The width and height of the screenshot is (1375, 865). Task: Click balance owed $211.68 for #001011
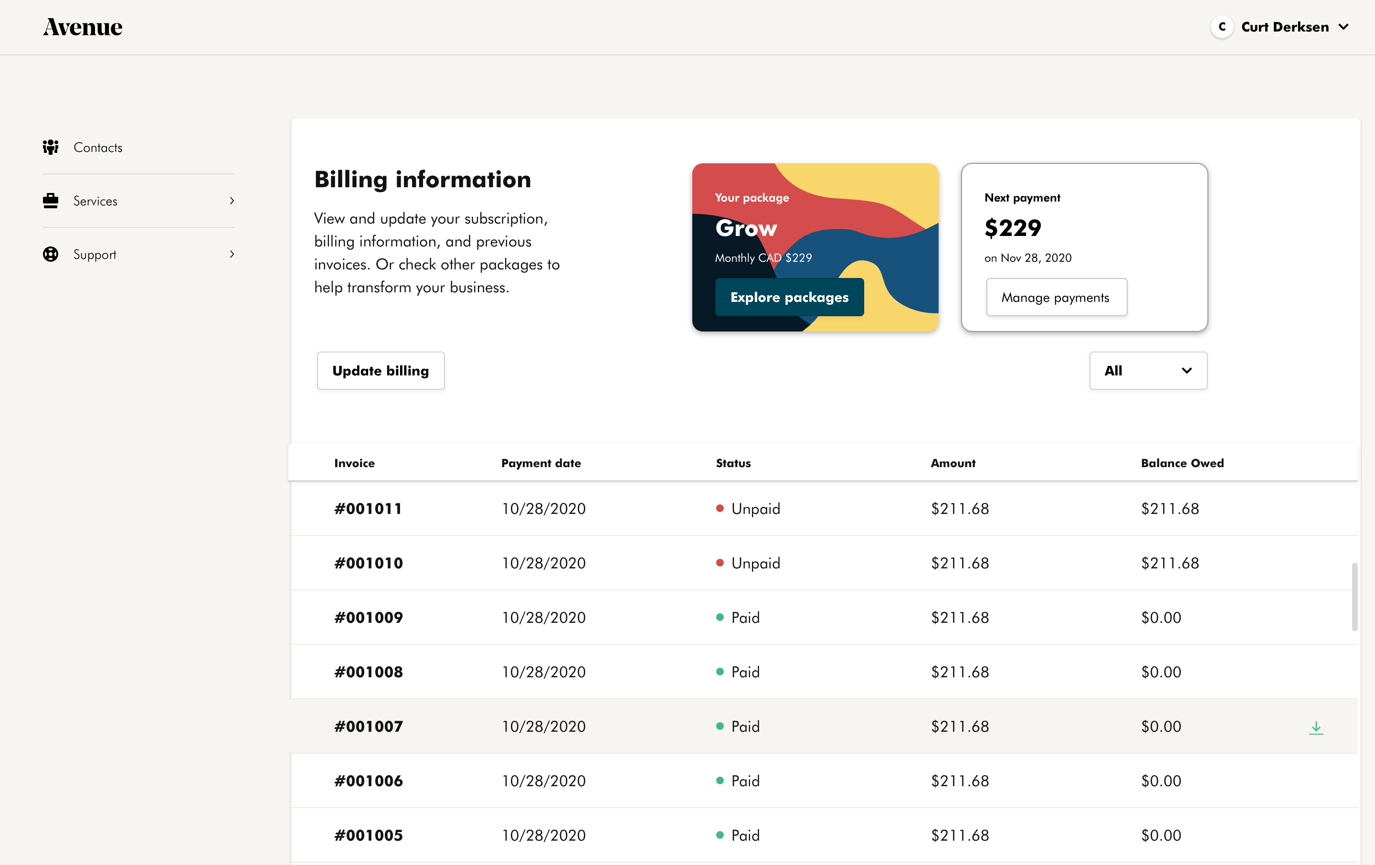tap(1170, 509)
